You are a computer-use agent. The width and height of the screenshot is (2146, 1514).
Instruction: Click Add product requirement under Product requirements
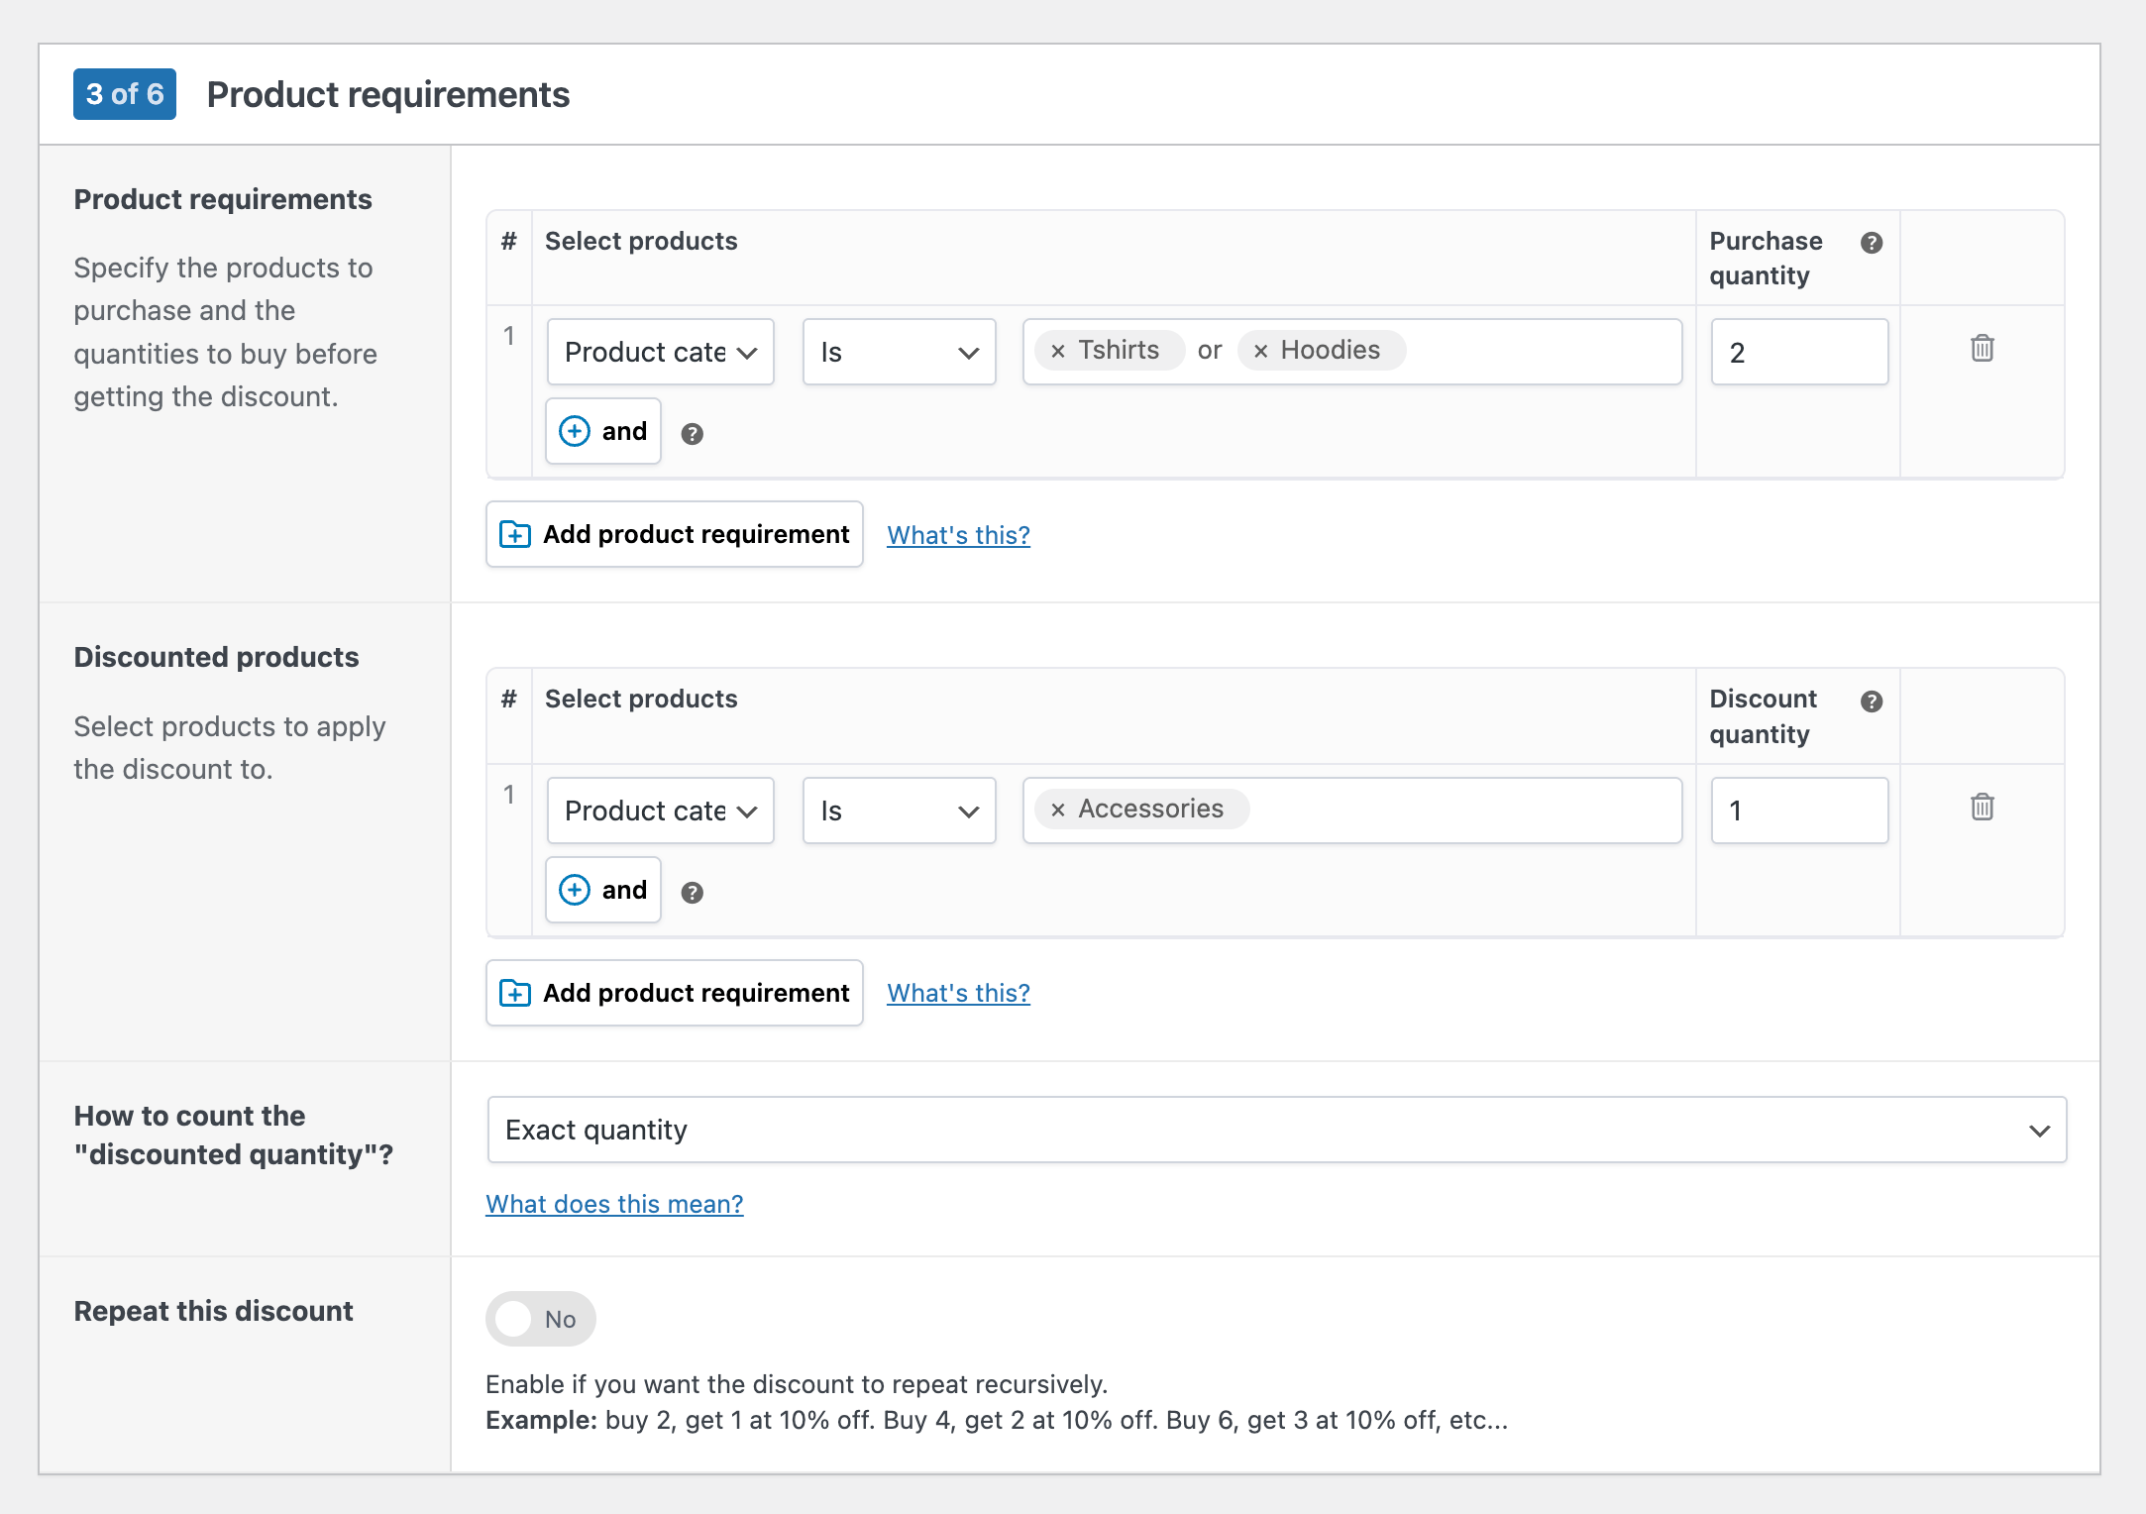pos(675,534)
